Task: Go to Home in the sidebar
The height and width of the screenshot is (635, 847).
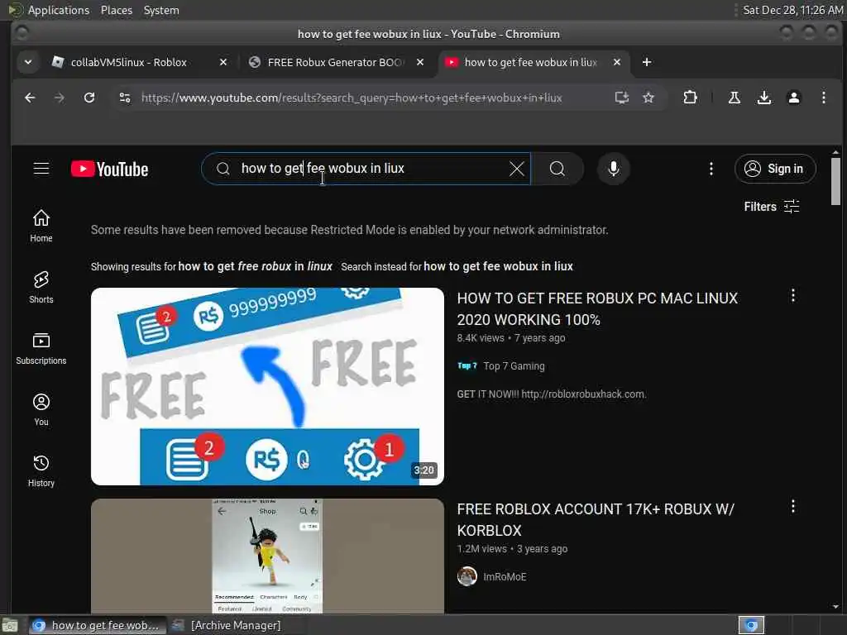Action: [41, 226]
